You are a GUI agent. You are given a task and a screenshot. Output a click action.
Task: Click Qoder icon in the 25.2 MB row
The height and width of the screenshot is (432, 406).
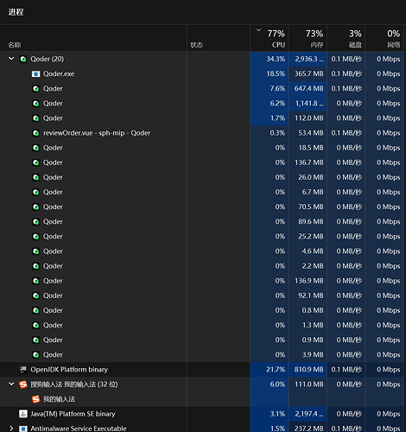coord(35,237)
